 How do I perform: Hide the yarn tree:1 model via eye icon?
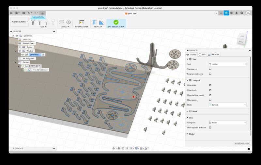[23, 55]
